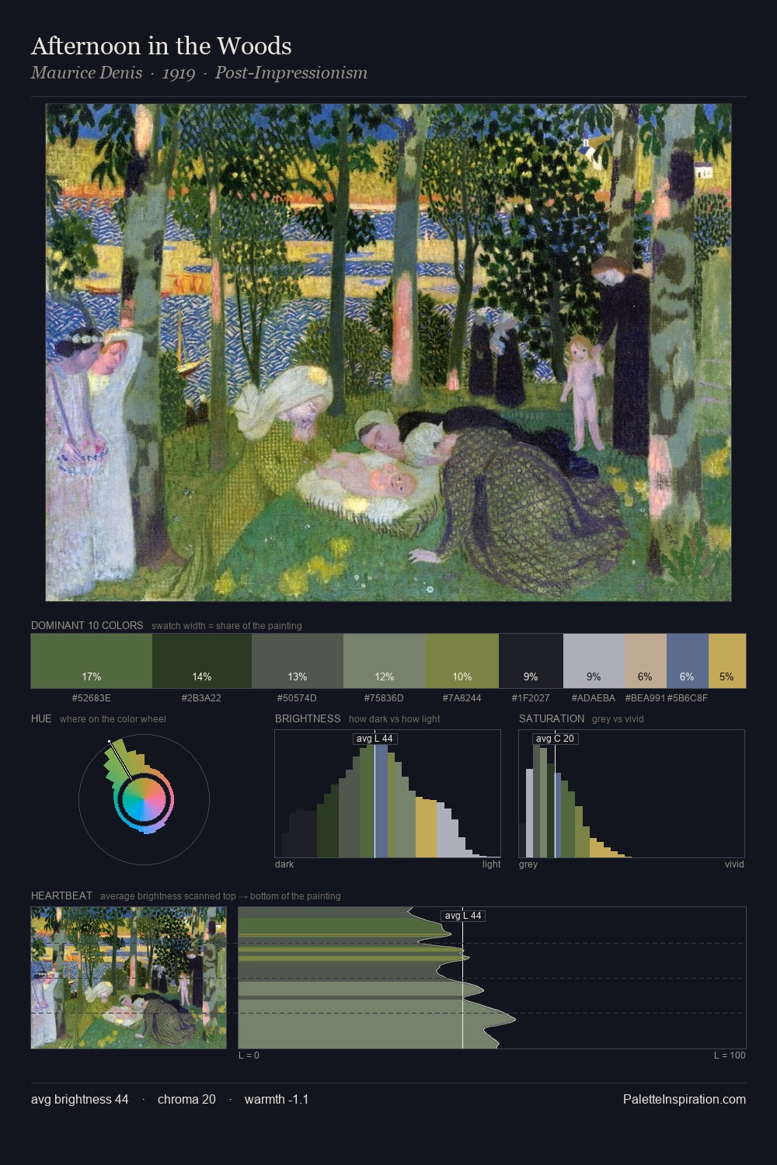Click the saturation histogram chart
This screenshot has height=1165, width=777.
632,794
